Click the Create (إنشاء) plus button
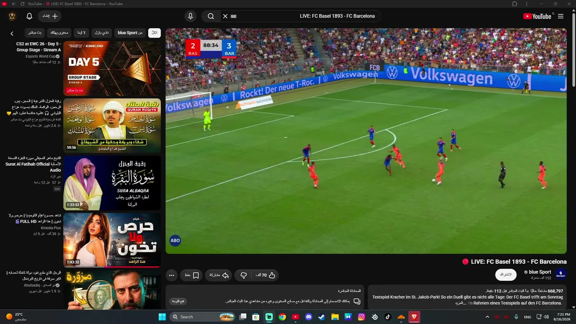The width and height of the screenshot is (576, 324). tap(49, 16)
